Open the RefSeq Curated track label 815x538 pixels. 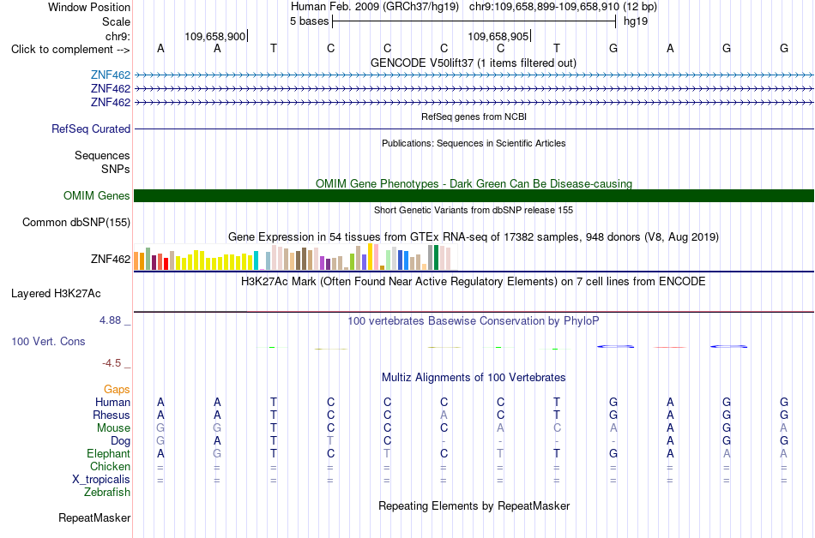tap(90, 129)
